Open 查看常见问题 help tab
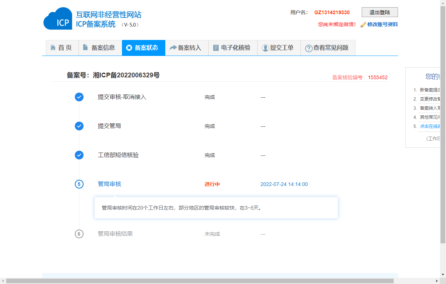 [328, 48]
